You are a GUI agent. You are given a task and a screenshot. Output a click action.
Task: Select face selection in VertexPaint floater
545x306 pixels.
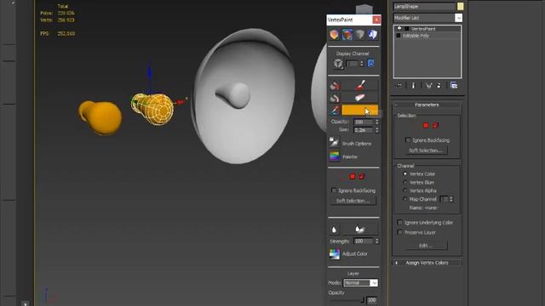point(362,177)
